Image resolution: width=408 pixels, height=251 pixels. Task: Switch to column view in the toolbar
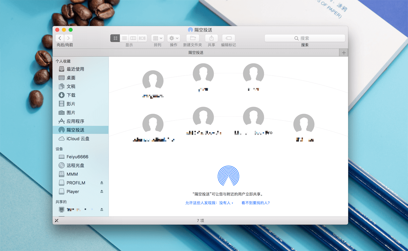pos(133,38)
